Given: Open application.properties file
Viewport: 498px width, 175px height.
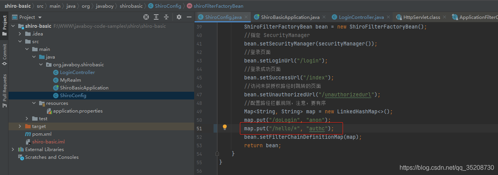Looking at the screenshot, I should point(78,111).
